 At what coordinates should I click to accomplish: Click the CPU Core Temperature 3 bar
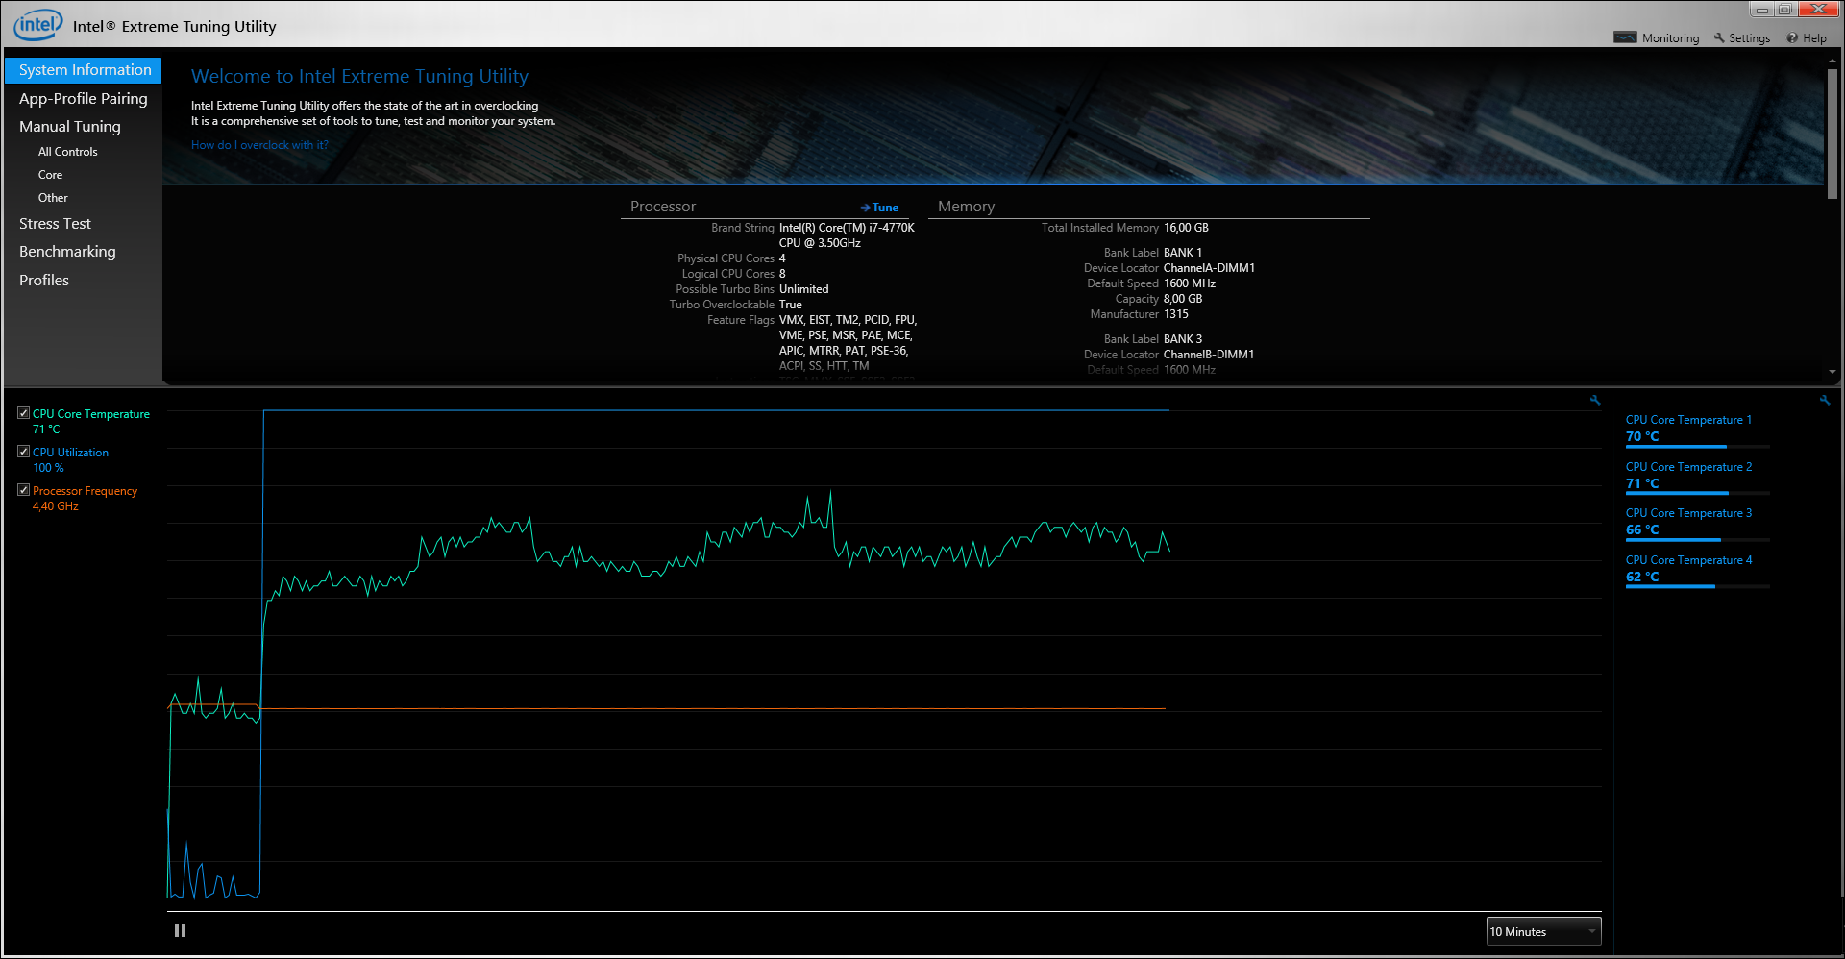click(x=1697, y=540)
